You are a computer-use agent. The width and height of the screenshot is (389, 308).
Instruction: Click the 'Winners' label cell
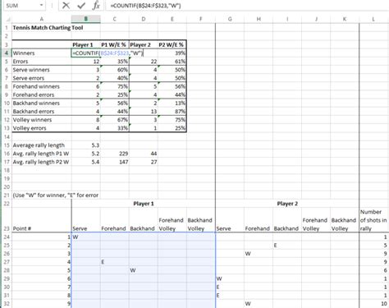coord(42,53)
